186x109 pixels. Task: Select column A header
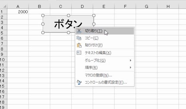tap(18, 6)
